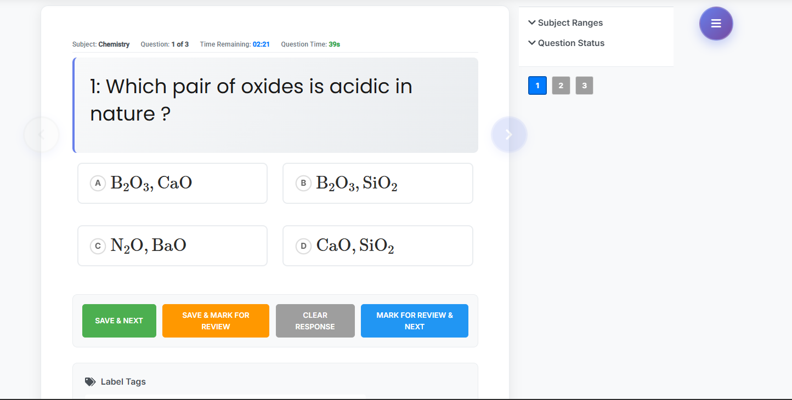The width and height of the screenshot is (792, 400).
Task: Select option A circle for B2O3, CaO
Action: (x=98, y=183)
